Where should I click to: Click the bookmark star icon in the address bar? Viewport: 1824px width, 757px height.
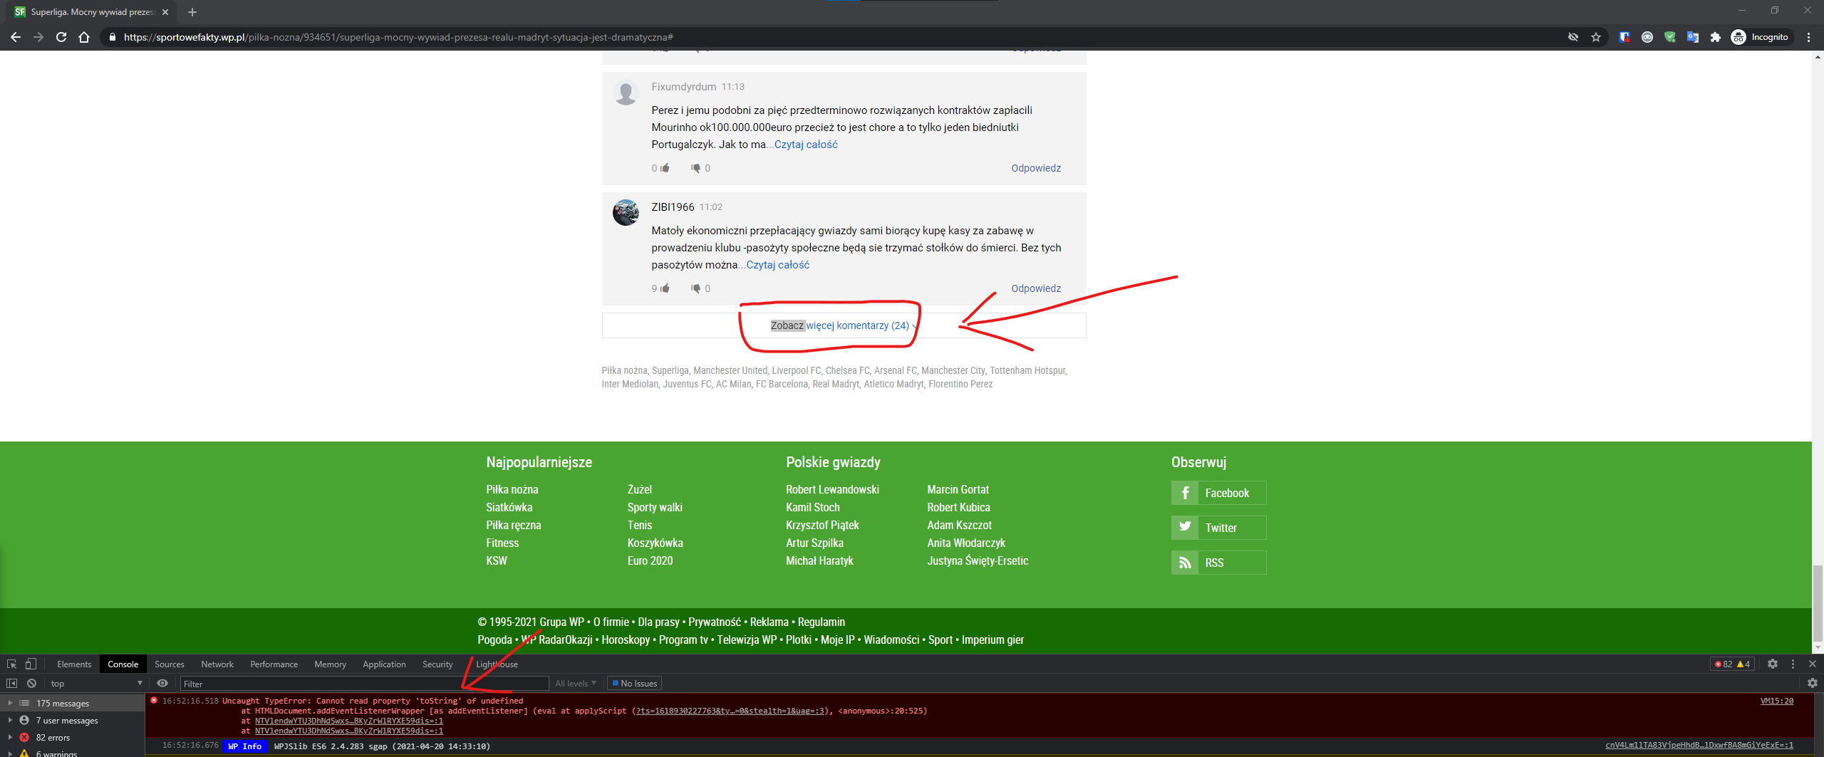[1596, 37]
